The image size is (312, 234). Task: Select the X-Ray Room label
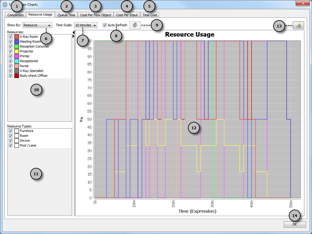click(29, 37)
